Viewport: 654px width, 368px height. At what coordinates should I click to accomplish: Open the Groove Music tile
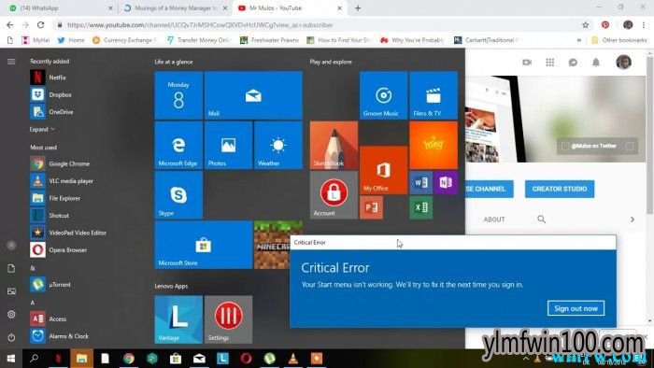[x=383, y=95]
